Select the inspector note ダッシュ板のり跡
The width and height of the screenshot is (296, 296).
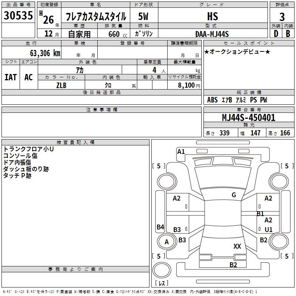click(26, 169)
